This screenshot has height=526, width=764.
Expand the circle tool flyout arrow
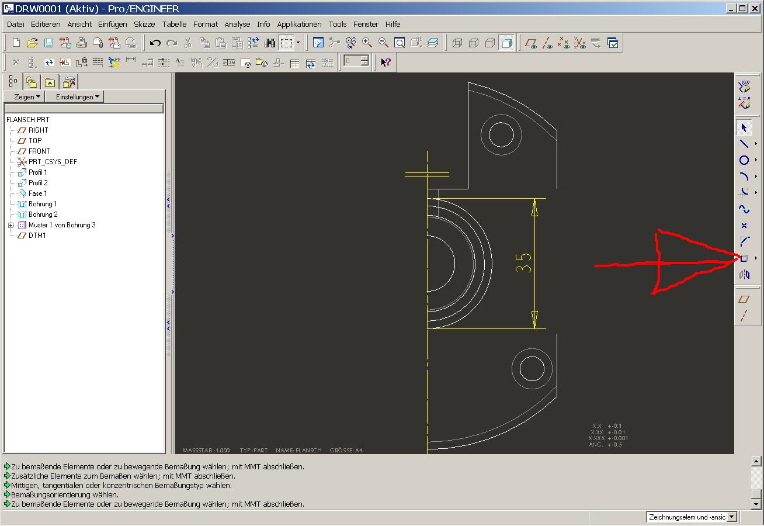coord(756,160)
